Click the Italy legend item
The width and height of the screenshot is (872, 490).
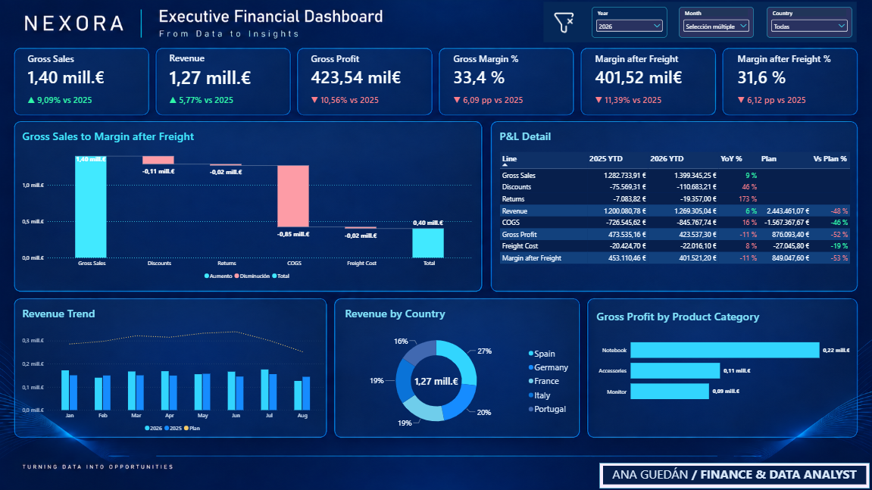539,395
